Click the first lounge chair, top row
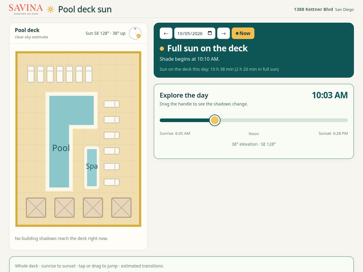 [x=31, y=74]
